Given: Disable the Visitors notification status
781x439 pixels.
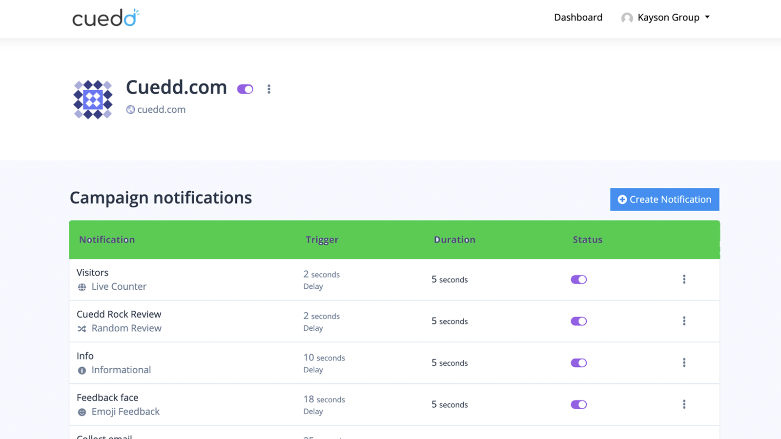Looking at the screenshot, I should coord(578,279).
